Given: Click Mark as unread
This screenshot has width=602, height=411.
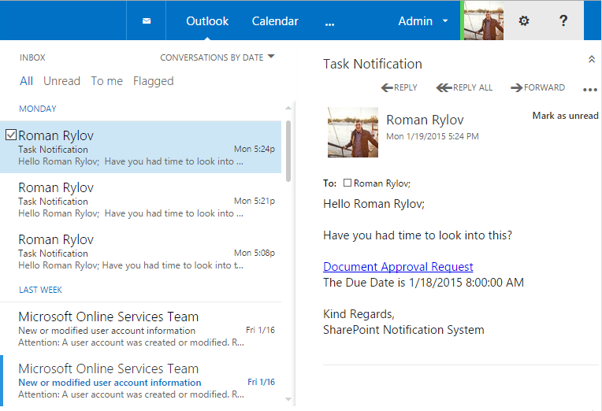Looking at the screenshot, I should click(565, 116).
